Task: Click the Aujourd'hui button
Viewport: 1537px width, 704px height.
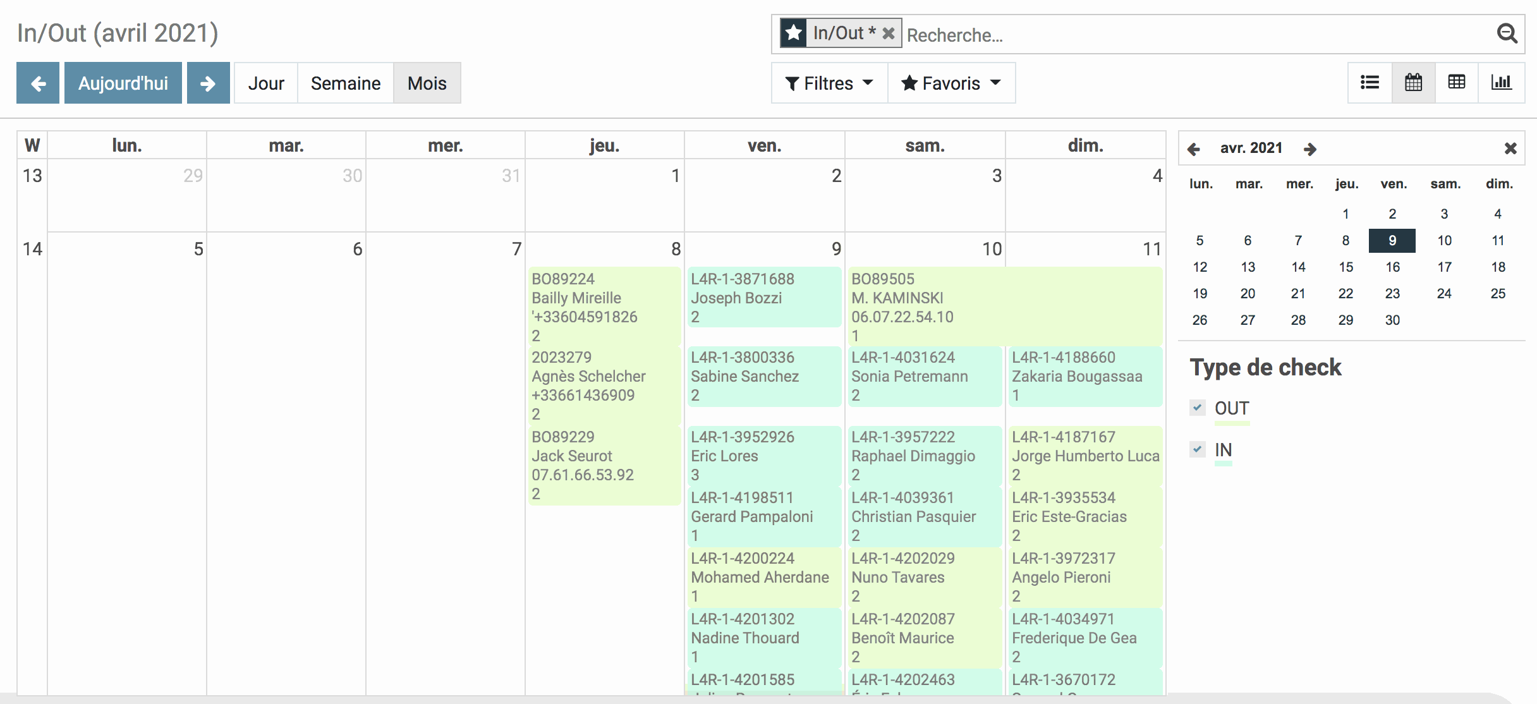Action: pyautogui.click(x=123, y=83)
